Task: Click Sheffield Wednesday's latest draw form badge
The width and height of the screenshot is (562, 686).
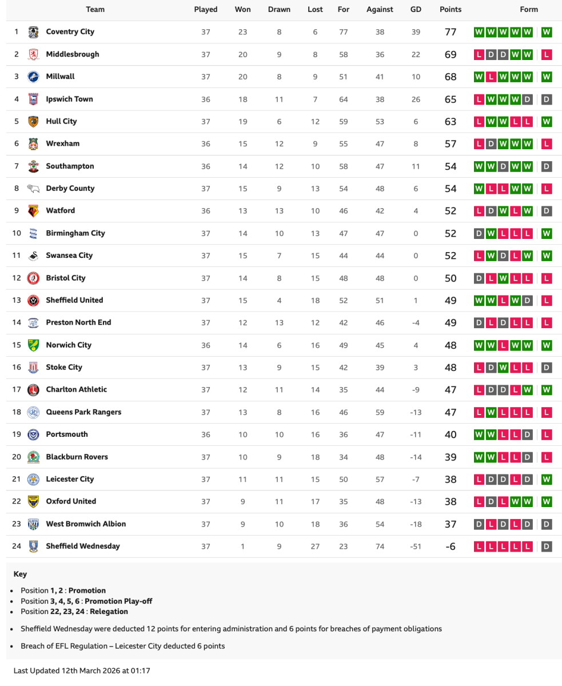Action: click(x=547, y=547)
